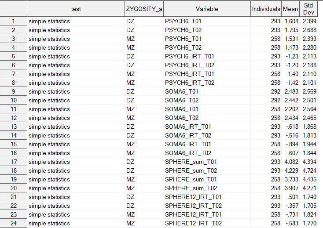Image resolution: width=323 pixels, height=228 pixels.
Task: Click the 'test' column header
Action: click(x=76, y=9)
